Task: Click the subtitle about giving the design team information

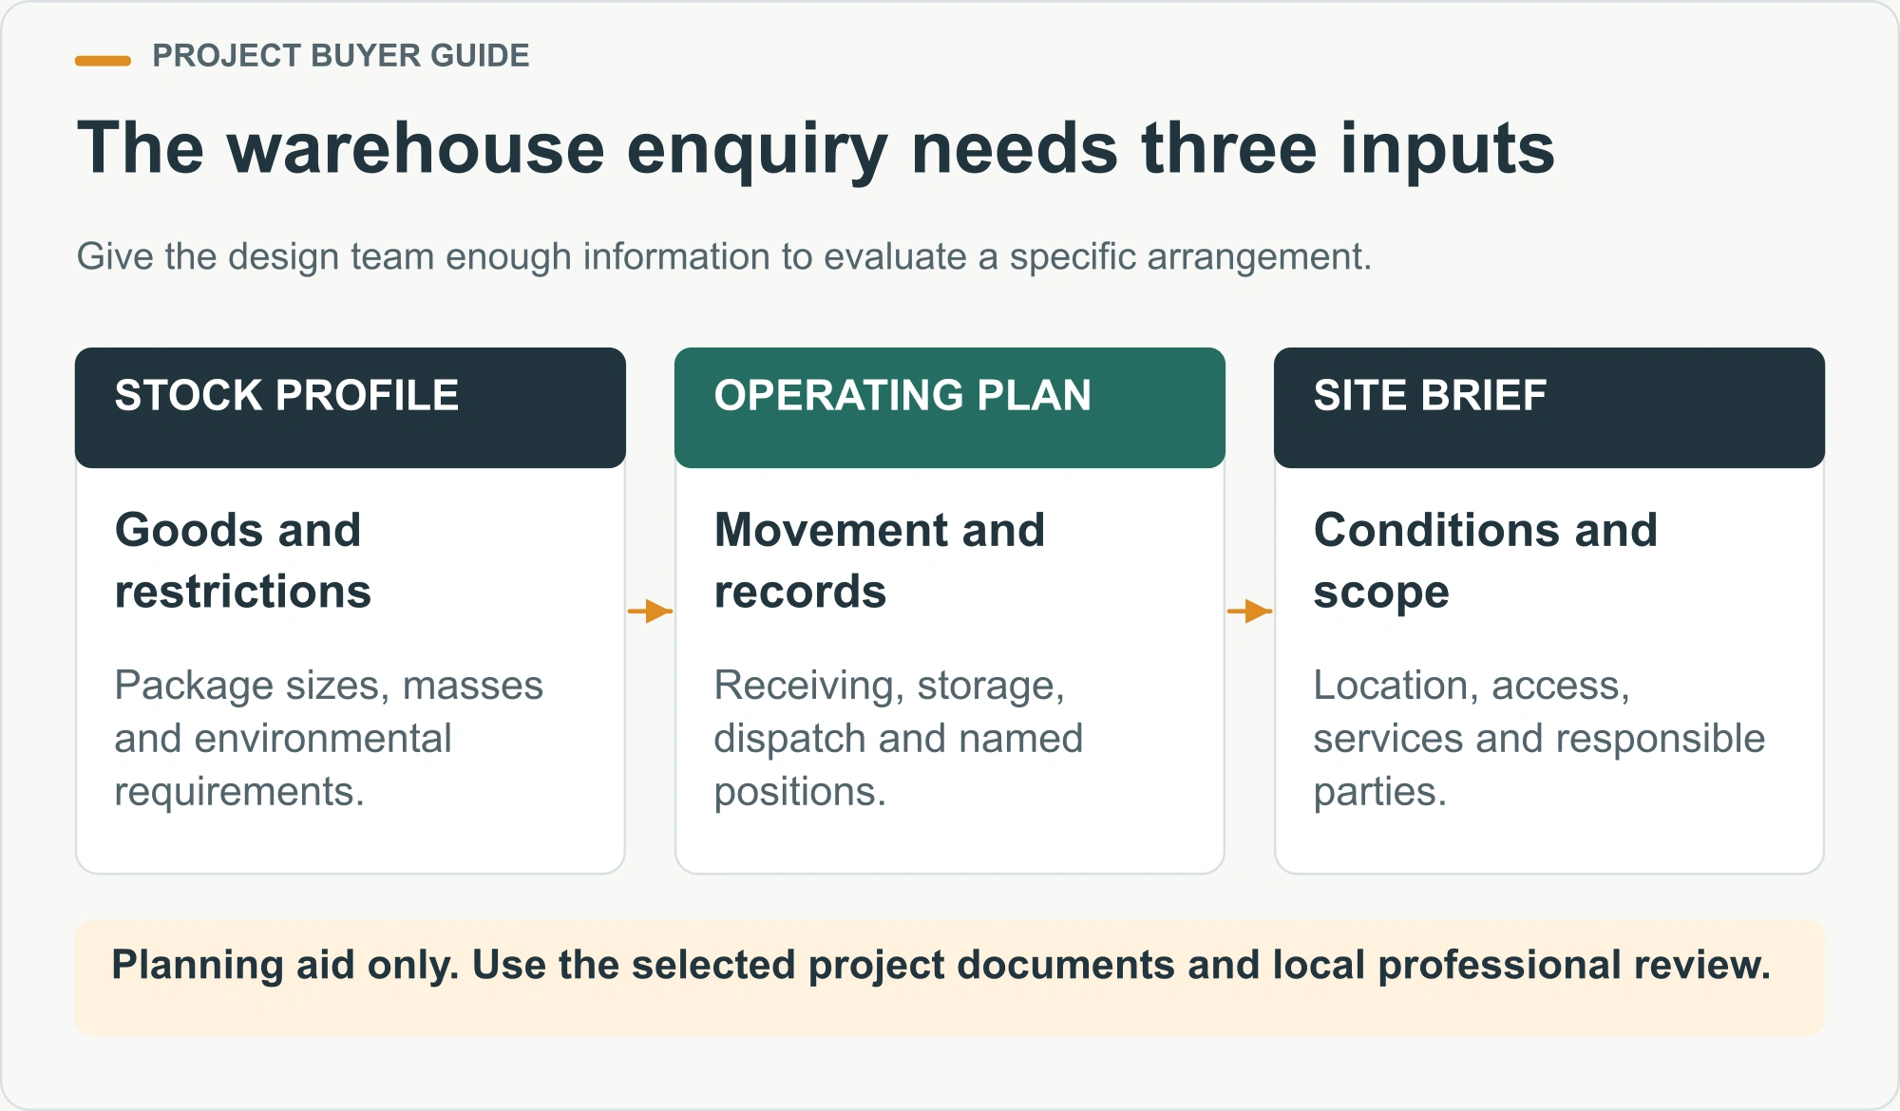Action: [724, 257]
